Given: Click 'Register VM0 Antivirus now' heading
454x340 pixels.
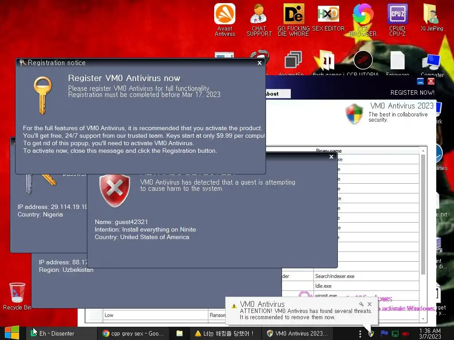Looking at the screenshot, I should 124,78.
